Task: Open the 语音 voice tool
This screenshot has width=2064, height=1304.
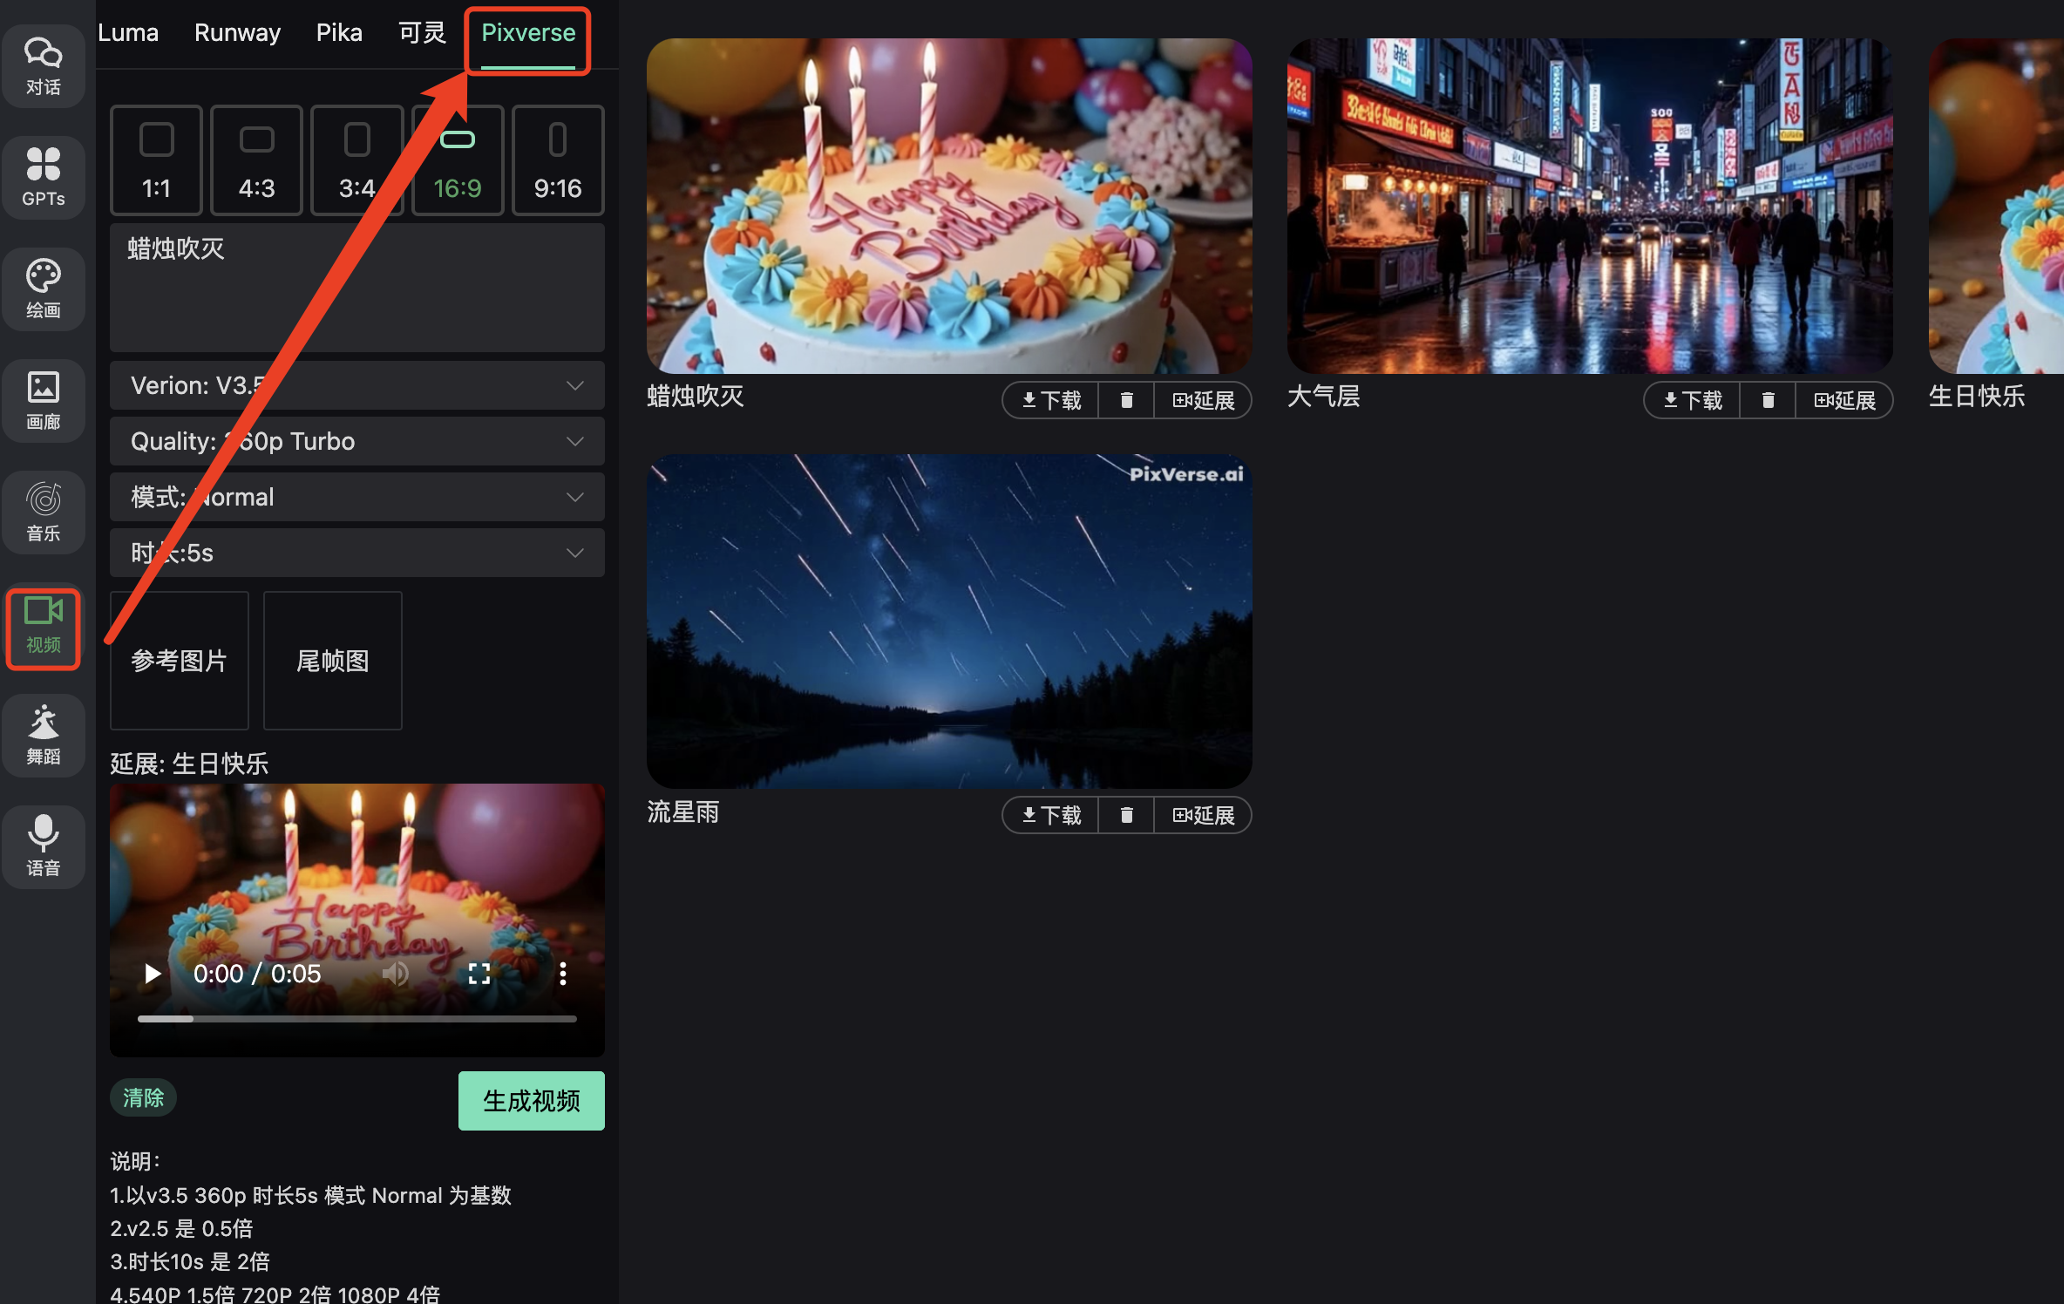Action: (44, 846)
